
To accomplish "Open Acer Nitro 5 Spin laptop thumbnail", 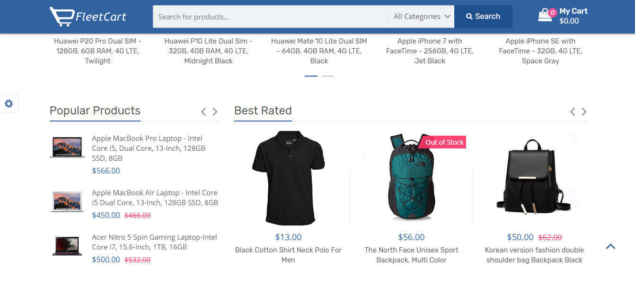I will coord(67,247).
